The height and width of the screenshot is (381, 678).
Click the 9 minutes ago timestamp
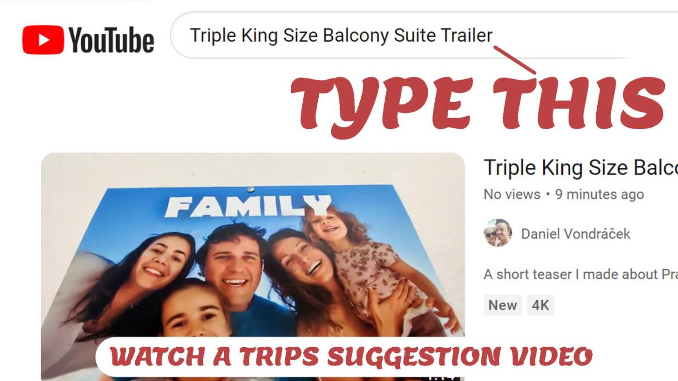coord(600,194)
